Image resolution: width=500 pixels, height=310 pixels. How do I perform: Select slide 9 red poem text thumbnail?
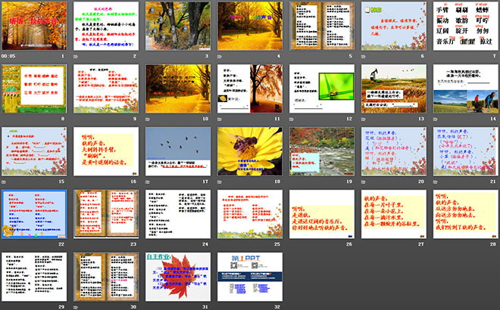[106, 88]
